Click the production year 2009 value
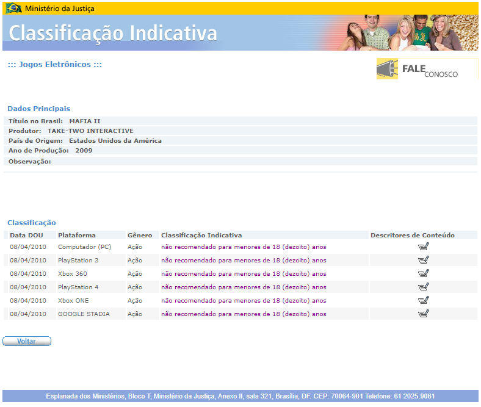This screenshot has width=481, height=407. [84, 151]
